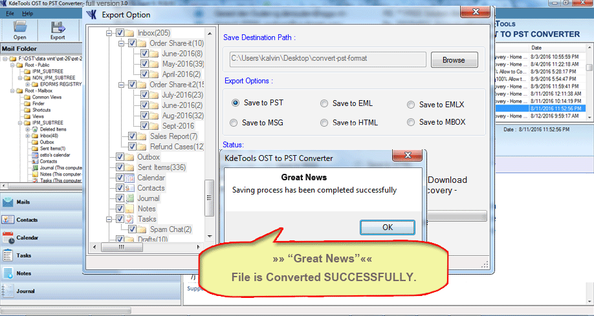The height and width of the screenshot is (316, 594).
Task: Click the Export toolbar icon
Action: (58, 28)
